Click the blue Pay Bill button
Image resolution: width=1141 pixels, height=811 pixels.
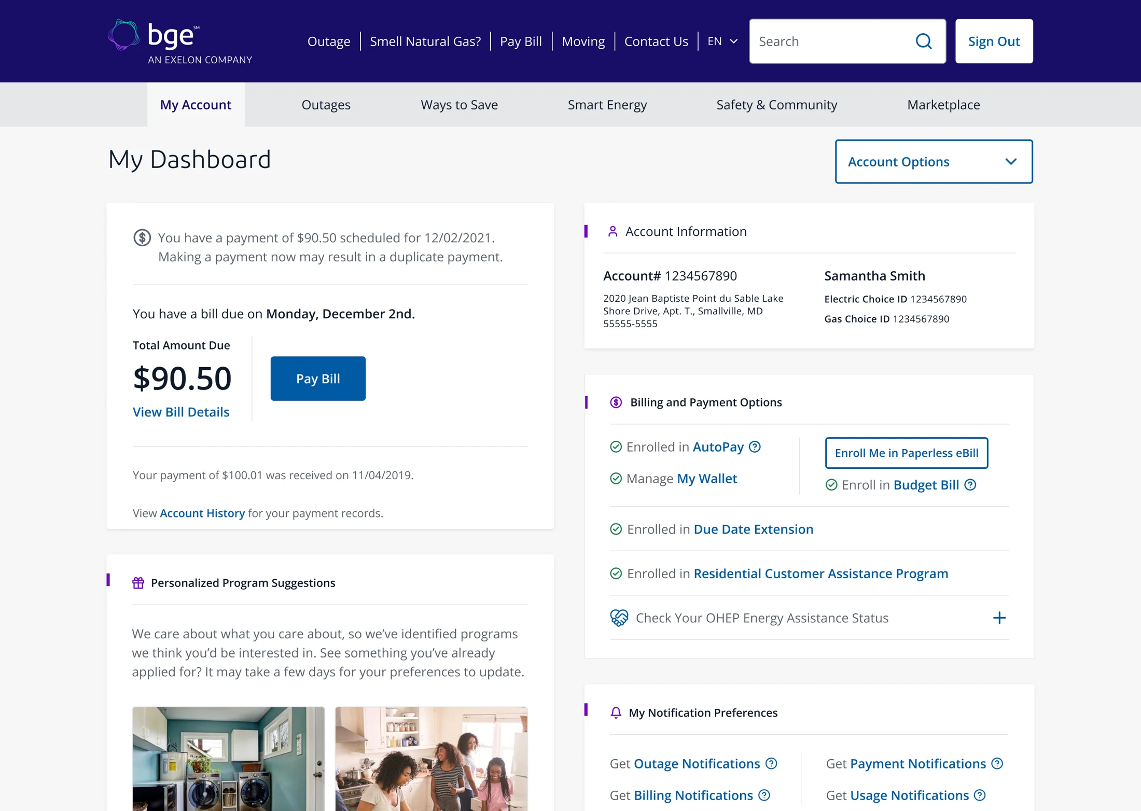(318, 379)
